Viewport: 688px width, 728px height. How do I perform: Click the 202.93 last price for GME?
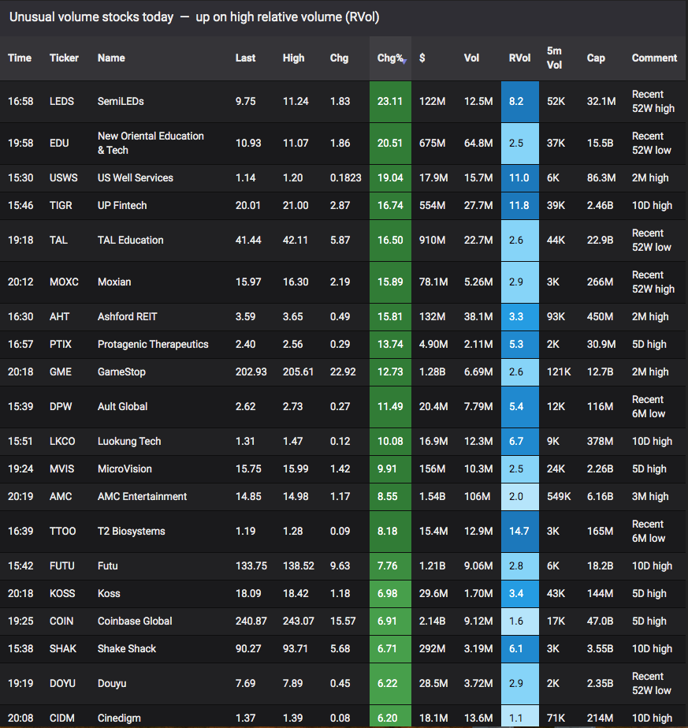pos(251,372)
